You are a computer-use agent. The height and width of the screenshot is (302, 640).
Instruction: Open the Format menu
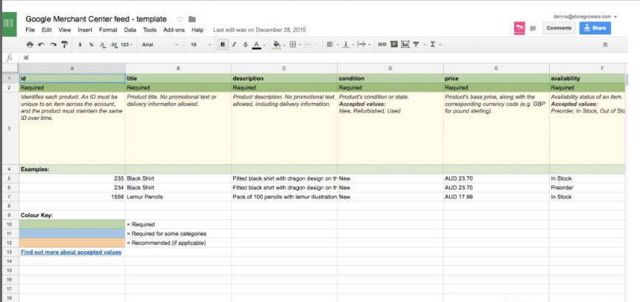pyautogui.click(x=108, y=30)
